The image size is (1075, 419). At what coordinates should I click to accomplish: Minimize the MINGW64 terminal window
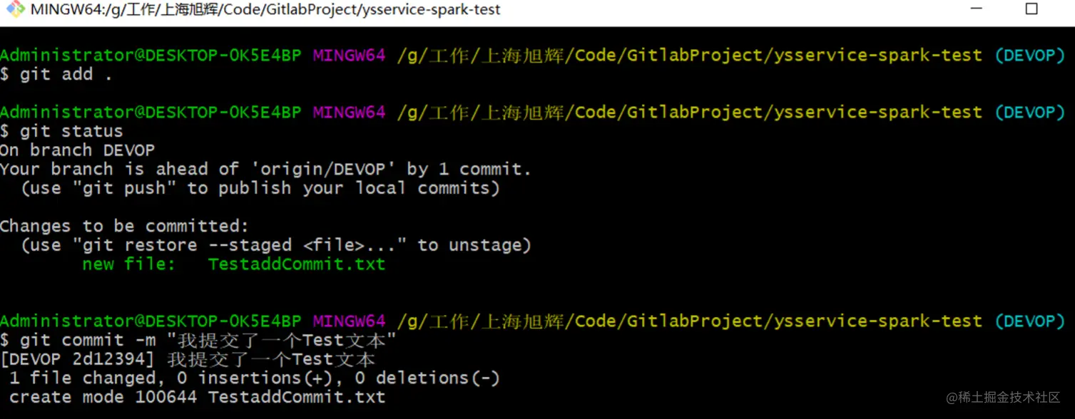(x=977, y=9)
